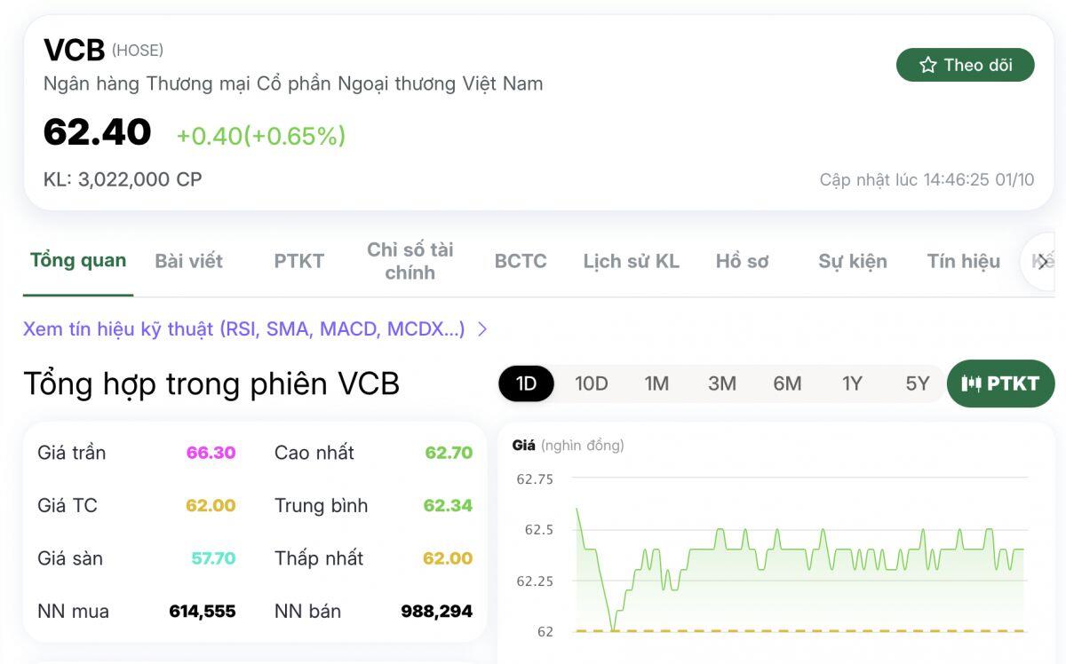Click the VCB ticker heading
Screen dimensions: 1066x664
pos(74,50)
